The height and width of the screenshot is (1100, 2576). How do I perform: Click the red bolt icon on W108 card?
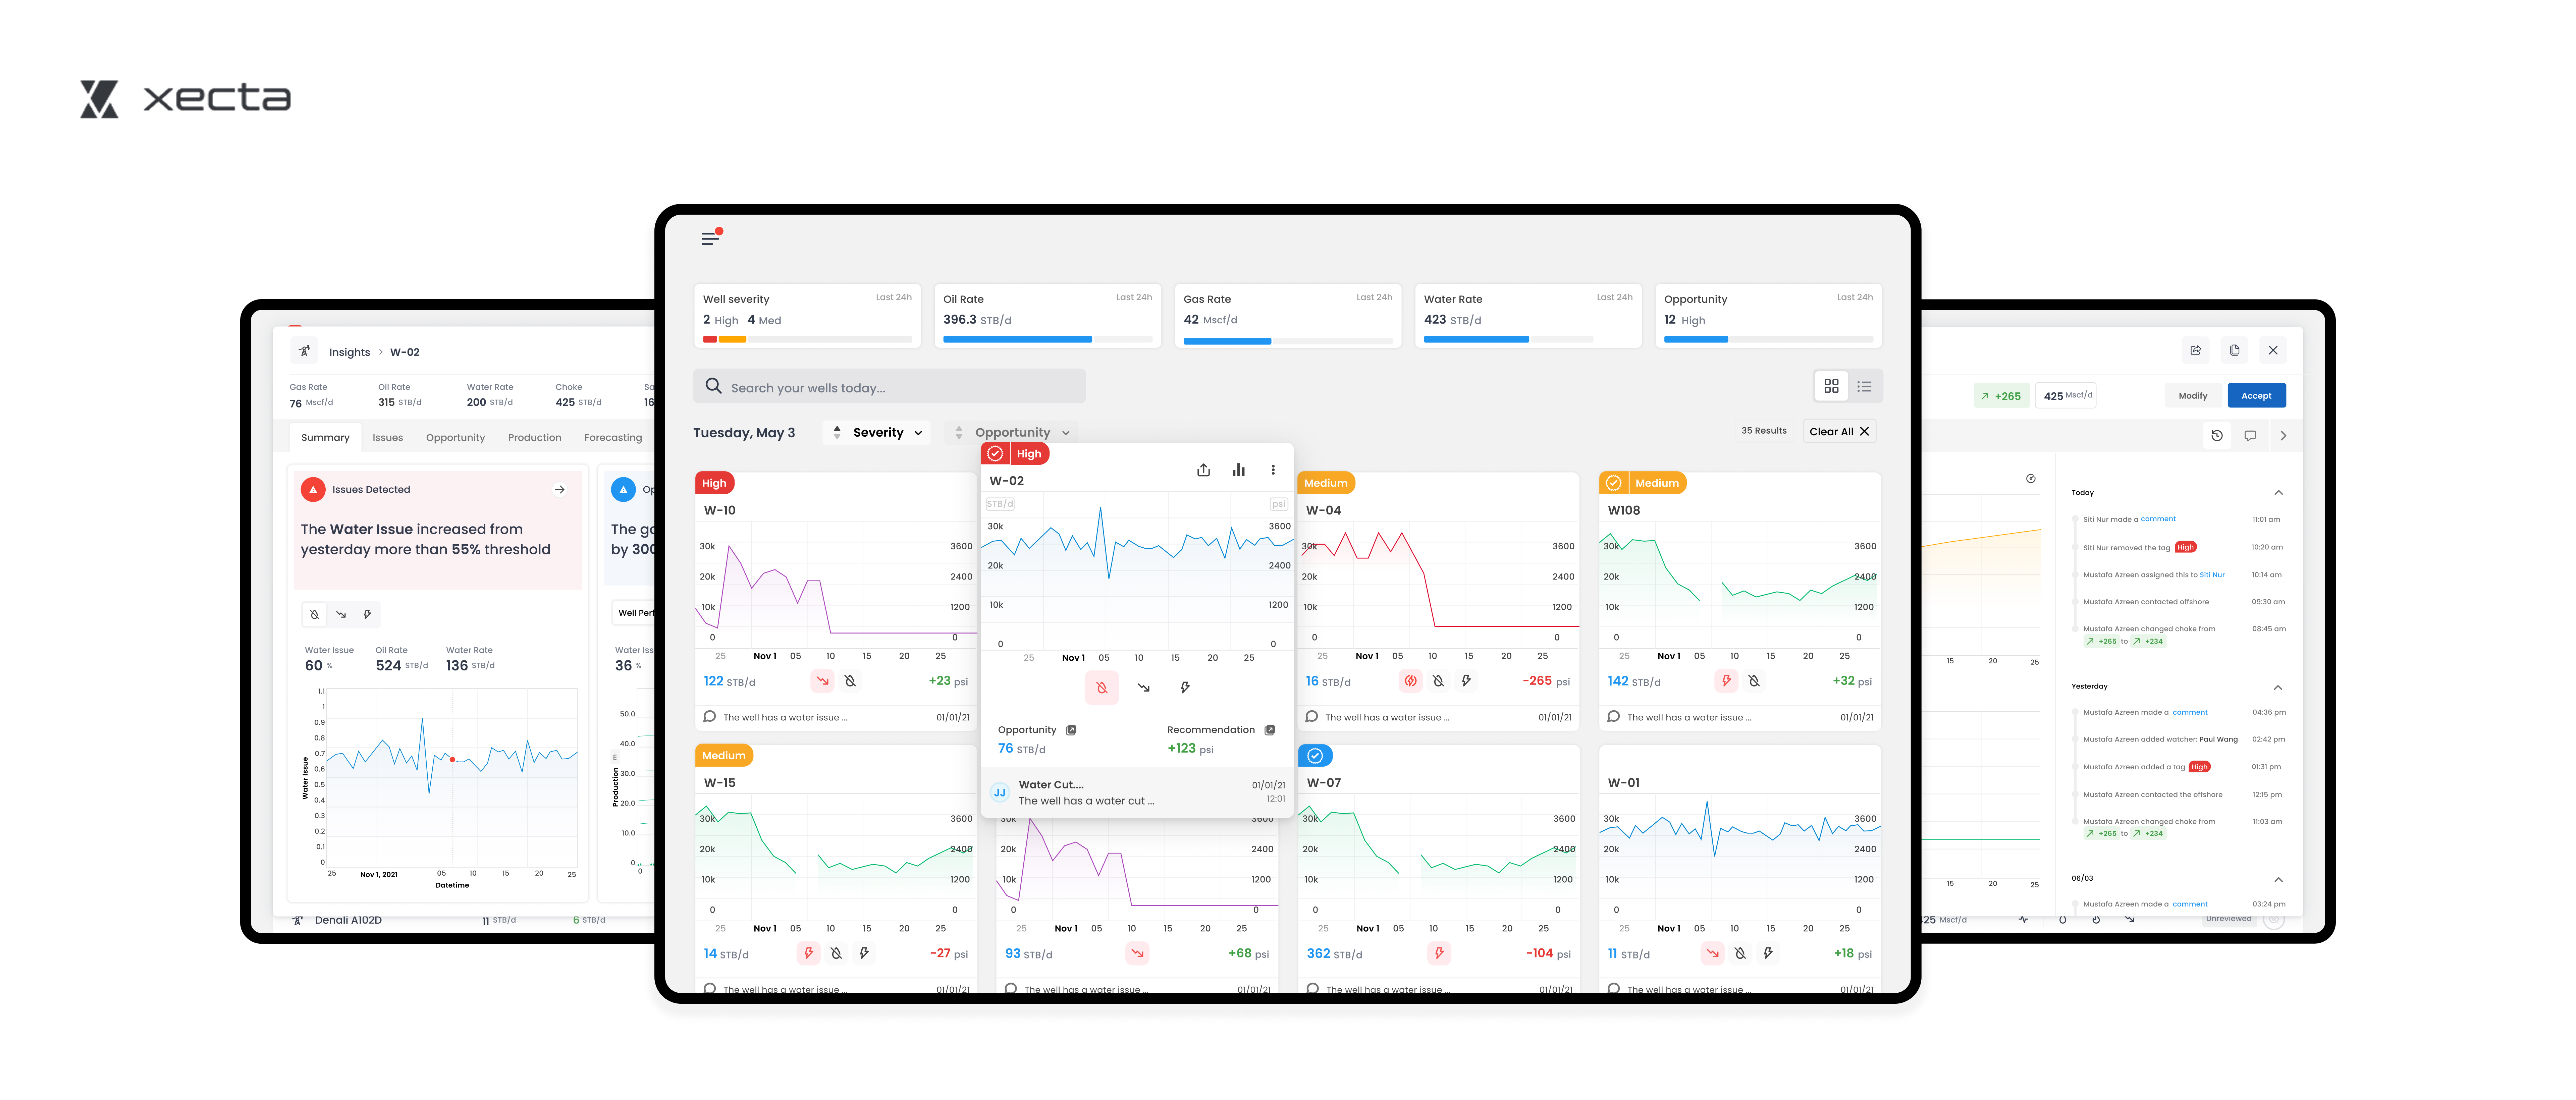(1726, 681)
